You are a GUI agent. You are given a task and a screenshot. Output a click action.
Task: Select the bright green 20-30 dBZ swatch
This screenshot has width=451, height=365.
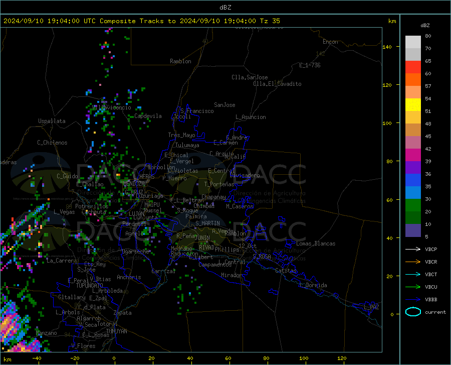(x=413, y=205)
